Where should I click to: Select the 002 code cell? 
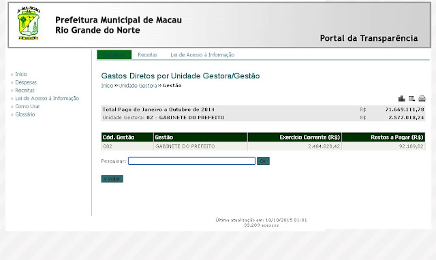(127, 146)
